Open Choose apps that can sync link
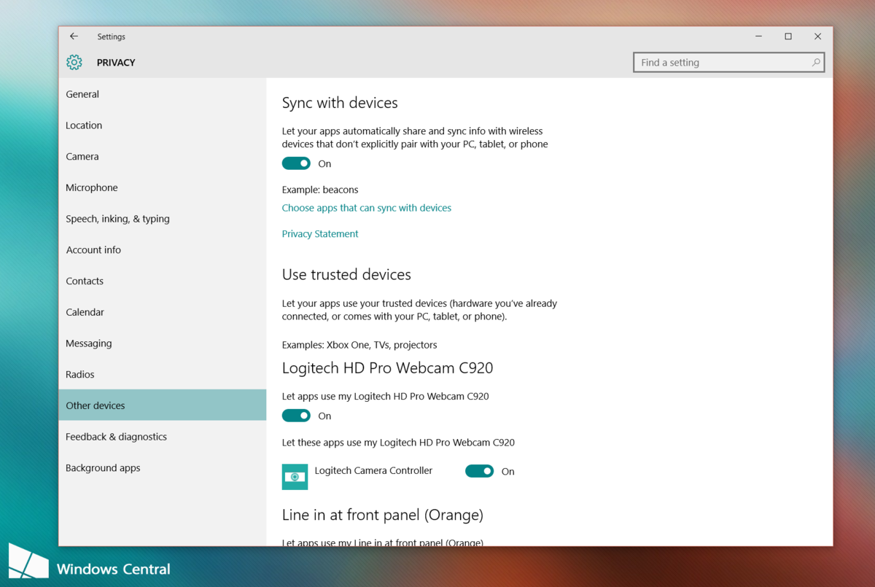 (x=367, y=208)
